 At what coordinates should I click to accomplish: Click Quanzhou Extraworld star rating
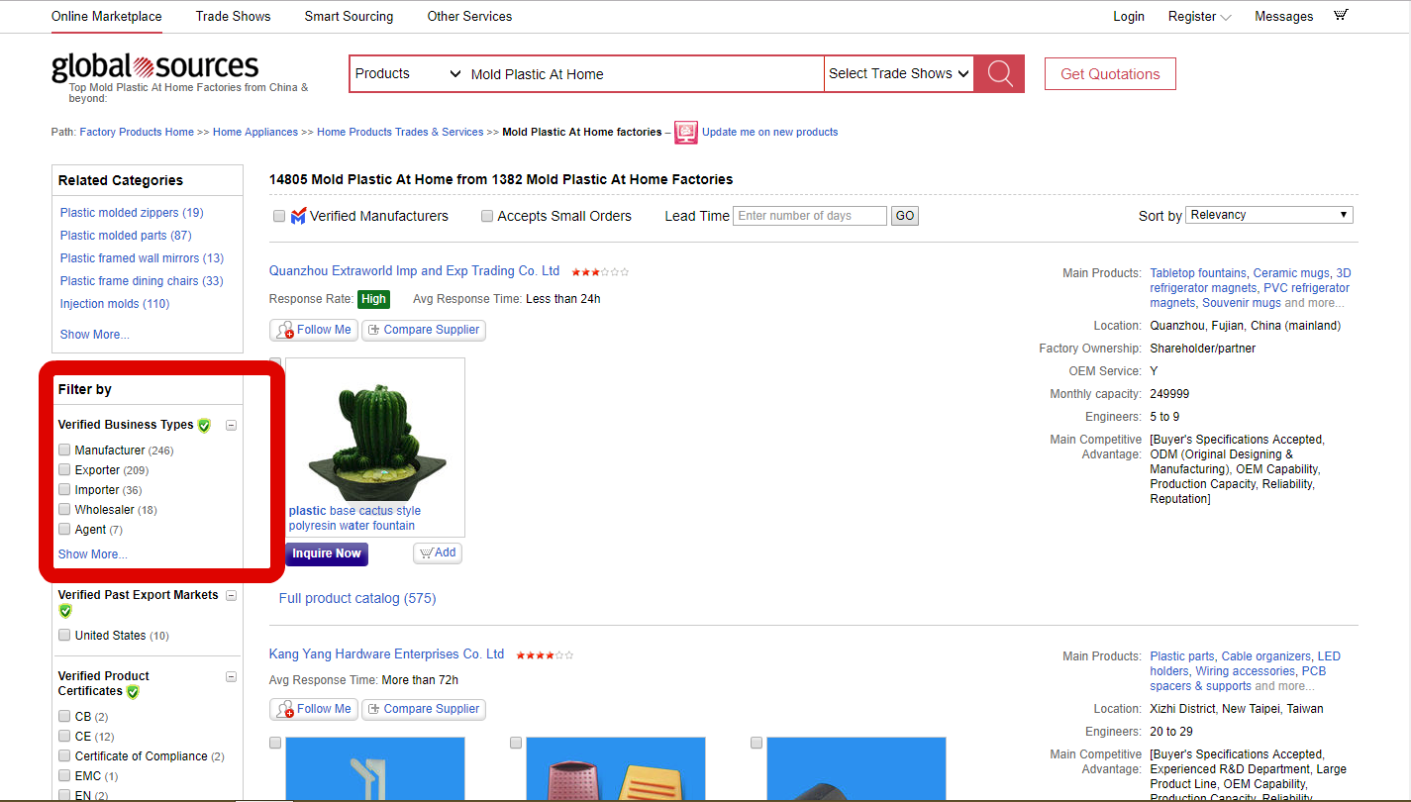pyautogui.click(x=600, y=272)
